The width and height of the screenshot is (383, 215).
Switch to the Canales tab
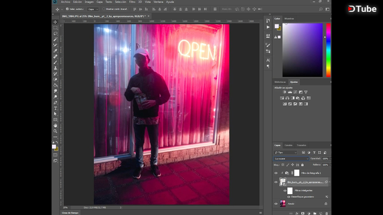(x=288, y=145)
